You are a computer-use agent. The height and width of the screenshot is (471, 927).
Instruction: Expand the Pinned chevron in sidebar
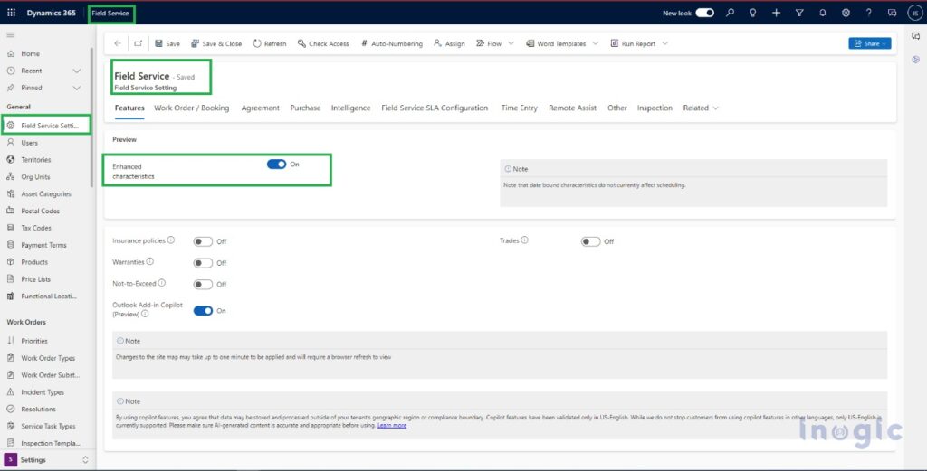(76, 88)
